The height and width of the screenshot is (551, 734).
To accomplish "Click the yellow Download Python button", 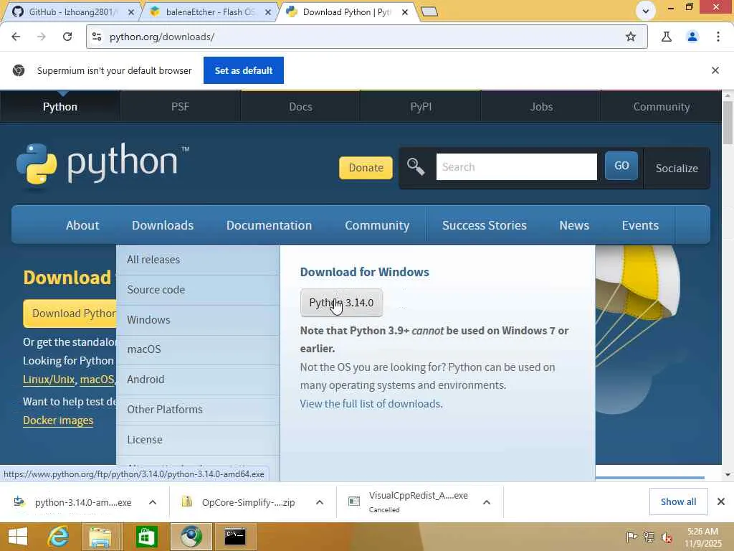I will (70, 314).
